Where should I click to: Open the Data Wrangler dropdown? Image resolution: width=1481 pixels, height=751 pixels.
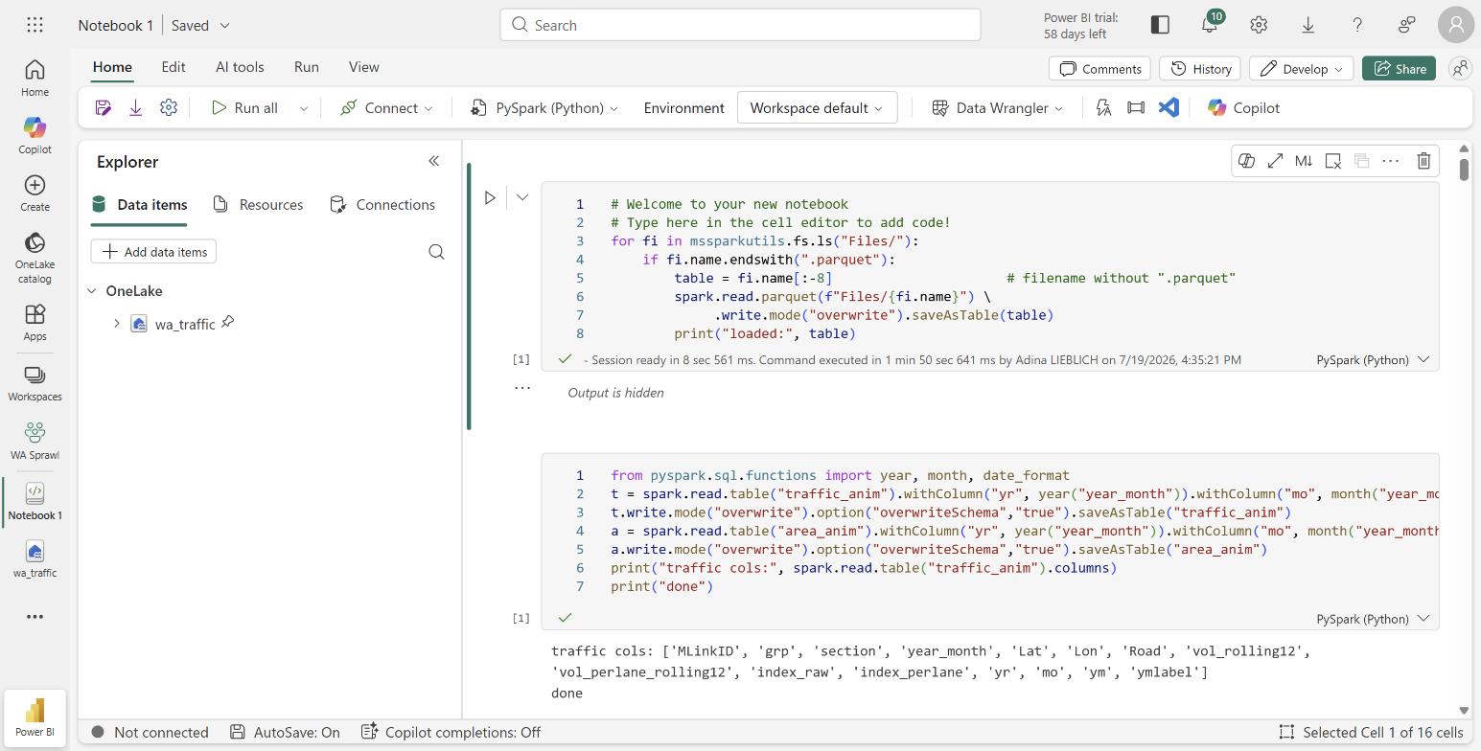pyautogui.click(x=997, y=108)
